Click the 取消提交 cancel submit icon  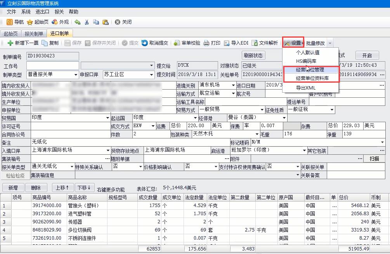(x=145, y=43)
